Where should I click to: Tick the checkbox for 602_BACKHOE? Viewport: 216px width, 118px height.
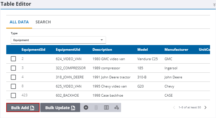click(13, 95)
